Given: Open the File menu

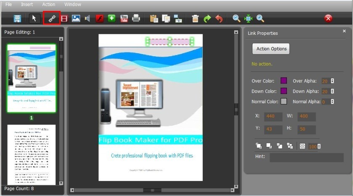Looking at the screenshot, I should click(x=8, y=4).
